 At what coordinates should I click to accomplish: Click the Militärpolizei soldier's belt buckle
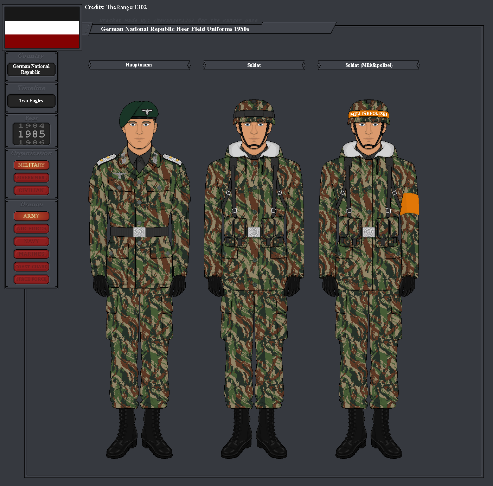coord(369,232)
